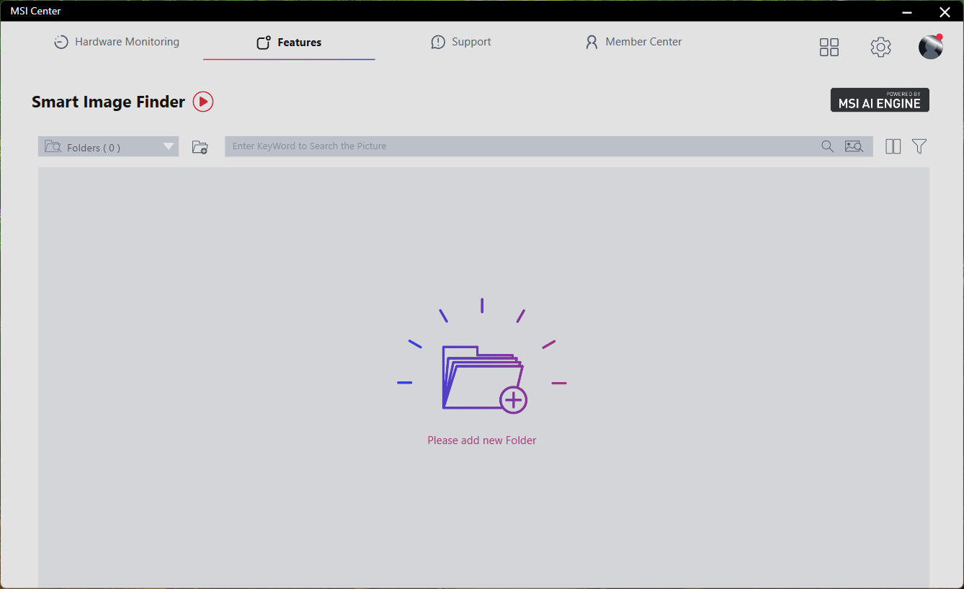
Task: Play the Smart Image Finder tutorial video
Action: coord(203,102)
